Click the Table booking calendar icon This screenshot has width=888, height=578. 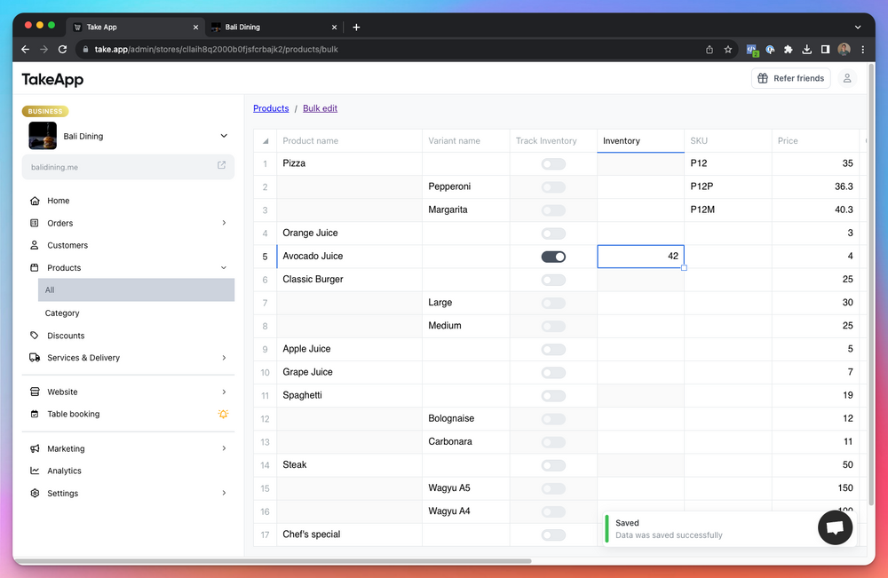35,414
